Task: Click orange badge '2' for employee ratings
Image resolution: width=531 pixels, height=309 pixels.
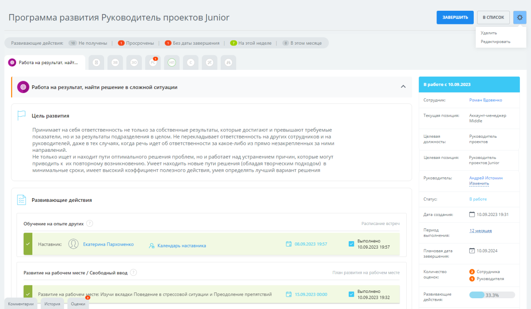Action: (472, 272)
